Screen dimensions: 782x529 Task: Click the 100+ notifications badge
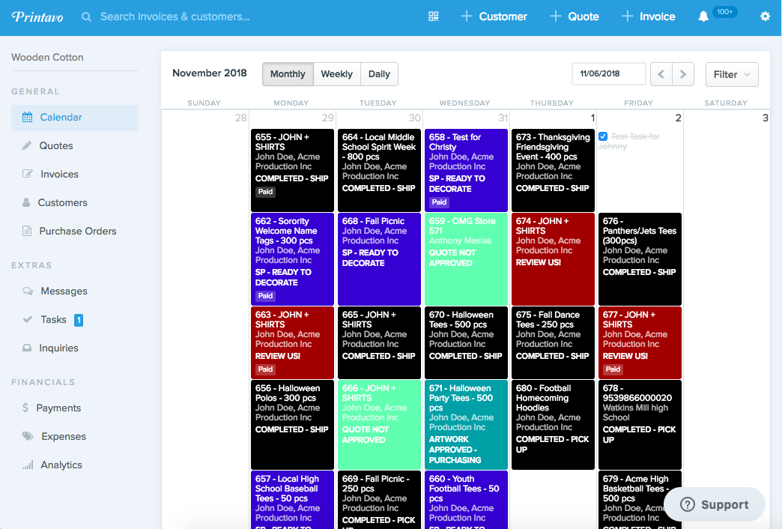pos(724,11)
